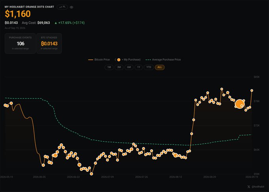Click the $78K y-axis label
The height and width of the screenshot is (192, 269).
[x=257, y=101]
